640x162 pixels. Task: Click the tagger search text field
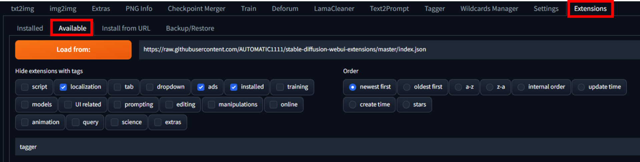pos(327,147)
